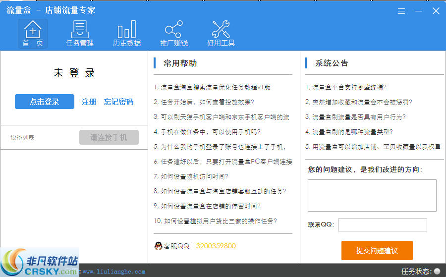
Task: Click the 注册 register link
Action: click(89, 102)
